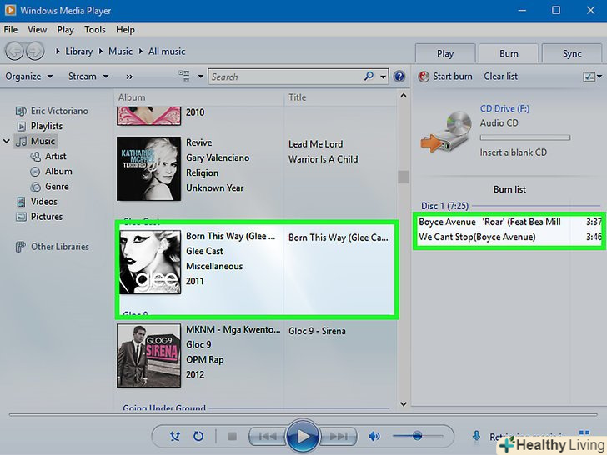Click the volume slider handle
607x455 pixels.
click(417, 436)
